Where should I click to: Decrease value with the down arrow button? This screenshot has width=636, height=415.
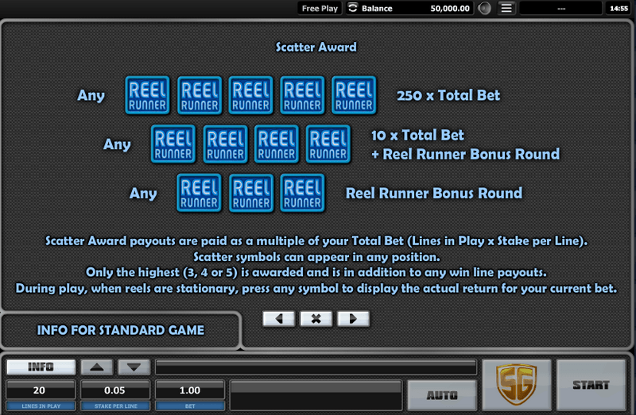[x=134, y=367]
